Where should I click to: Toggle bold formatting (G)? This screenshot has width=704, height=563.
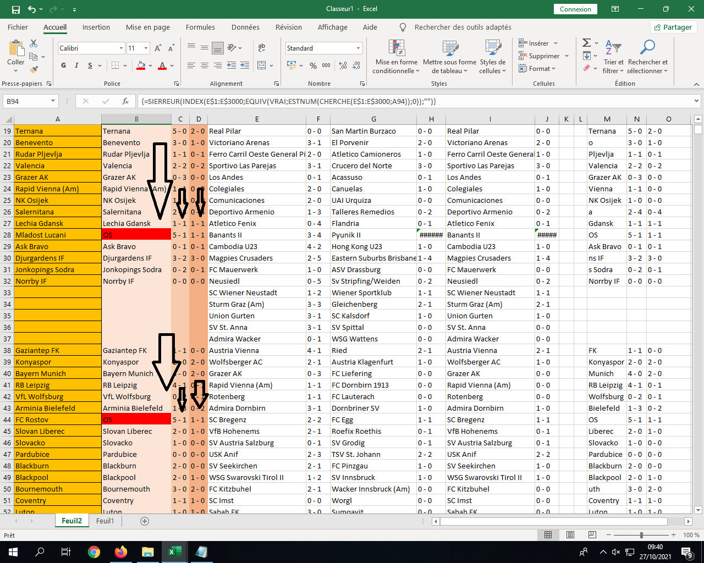63,65
